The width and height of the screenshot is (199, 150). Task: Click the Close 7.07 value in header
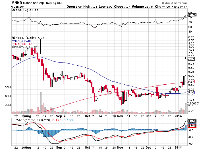pyautogui.click(x=122, y=7)
